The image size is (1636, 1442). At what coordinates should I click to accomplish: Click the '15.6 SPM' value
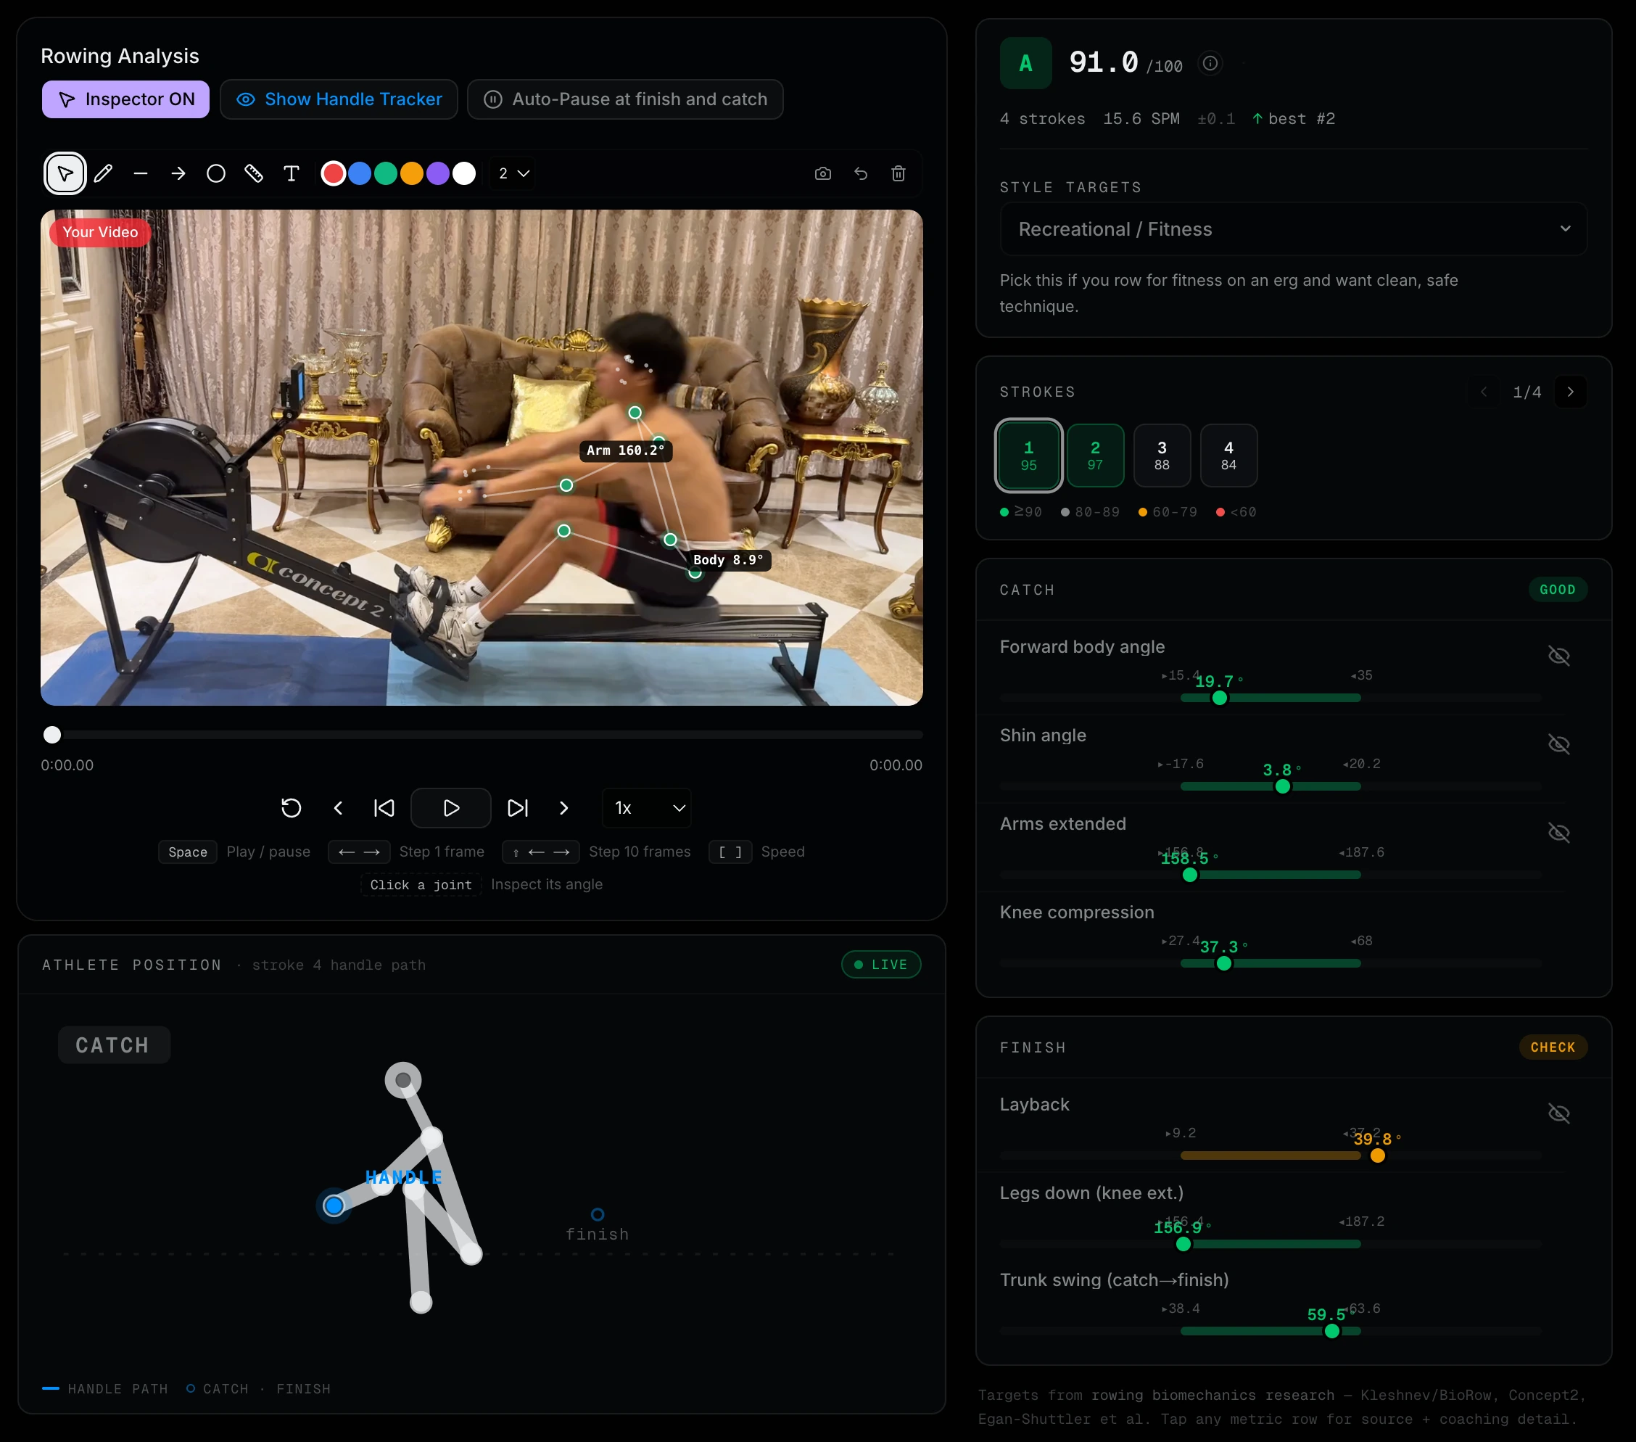1141,118
